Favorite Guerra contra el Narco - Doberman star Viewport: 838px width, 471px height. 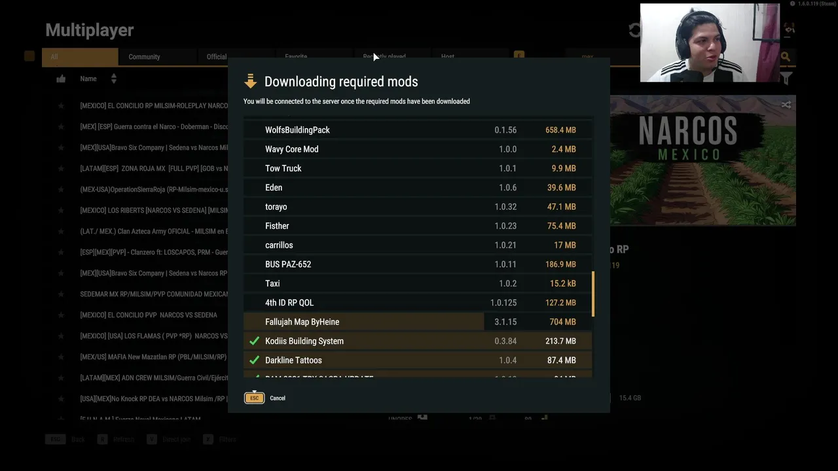point(61,126)
